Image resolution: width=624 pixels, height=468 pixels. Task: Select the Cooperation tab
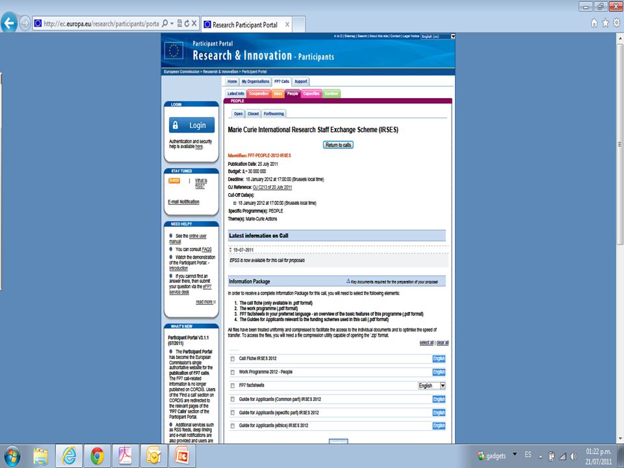[259, 94]
